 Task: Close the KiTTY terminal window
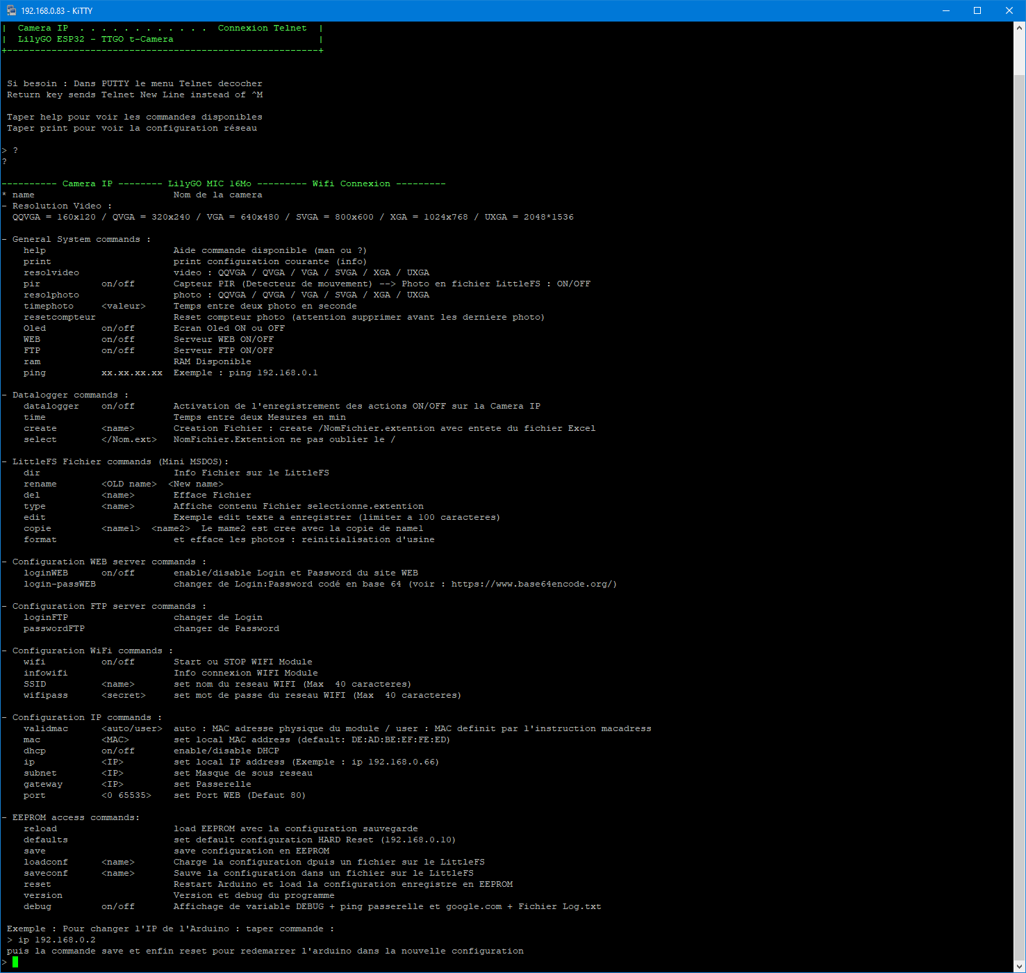(1009, 10)
